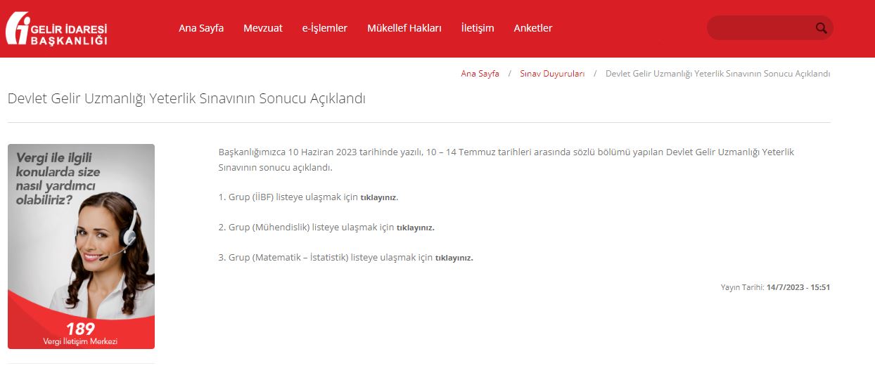Open the Mevzuat menu
Screen dimensions: 875x368
click(263, 28)
